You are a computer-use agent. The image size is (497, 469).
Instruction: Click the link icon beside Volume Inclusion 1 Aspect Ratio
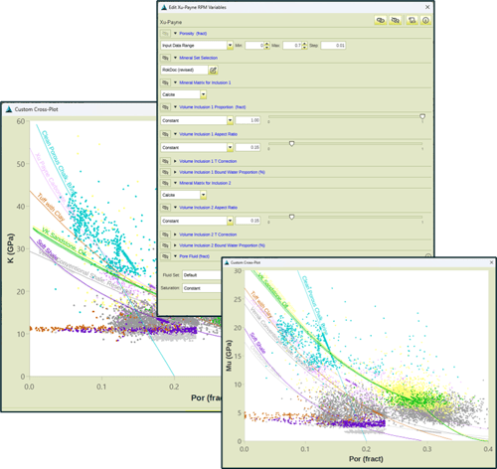point(165,134)
